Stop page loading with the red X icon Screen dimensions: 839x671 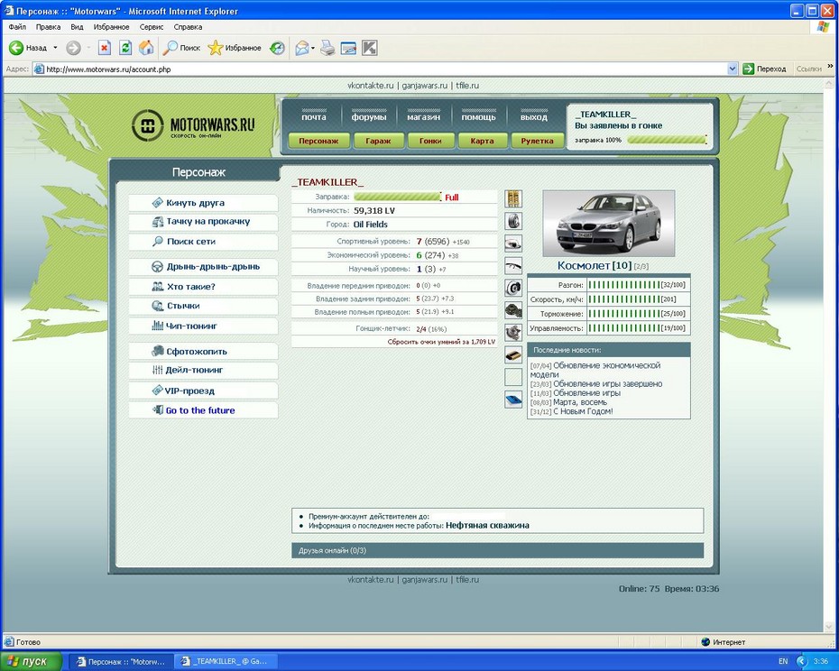(x=105, y=48)
